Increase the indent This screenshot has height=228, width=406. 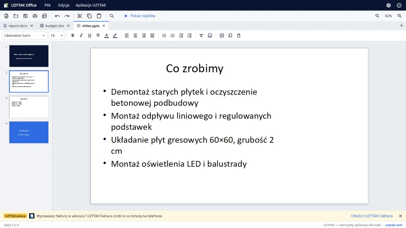(189, 35)
